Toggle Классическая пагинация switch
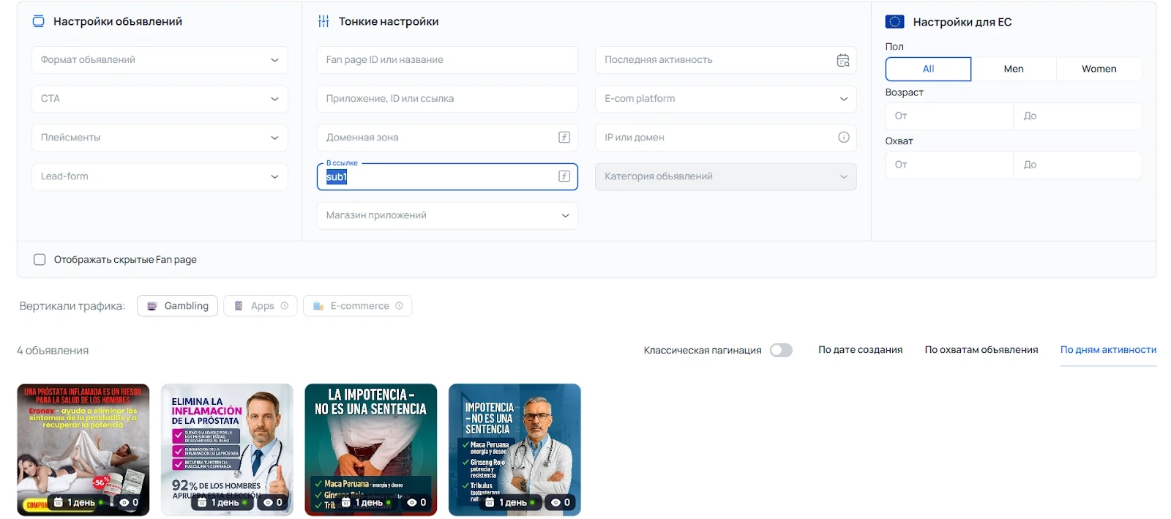The height and width of the screenshot is (519, 1171). (781, 350)
